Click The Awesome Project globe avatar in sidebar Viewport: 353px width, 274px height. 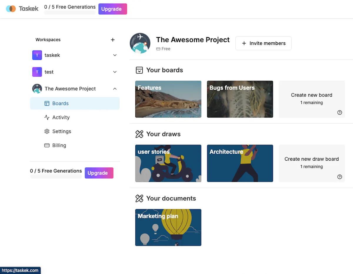pos(37,89)
